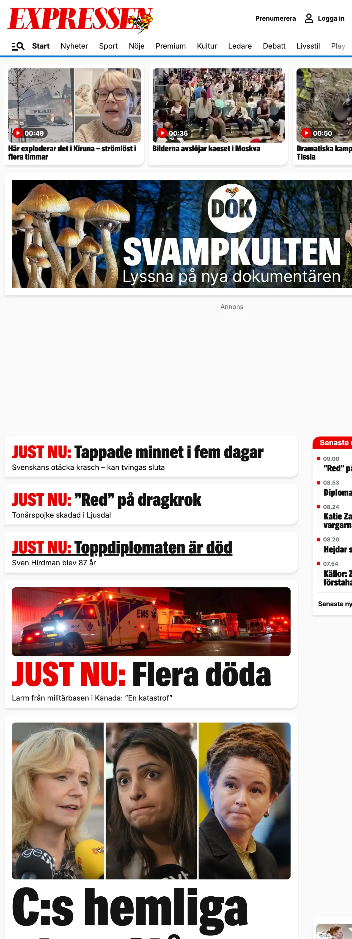Open the Ledare section
Image resolution: width=352 pixels, height=939 pixels.
240,46
